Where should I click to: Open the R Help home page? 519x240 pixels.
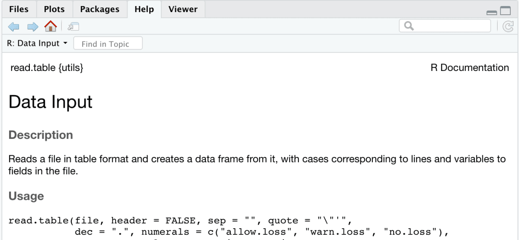[x=51, y=26]
